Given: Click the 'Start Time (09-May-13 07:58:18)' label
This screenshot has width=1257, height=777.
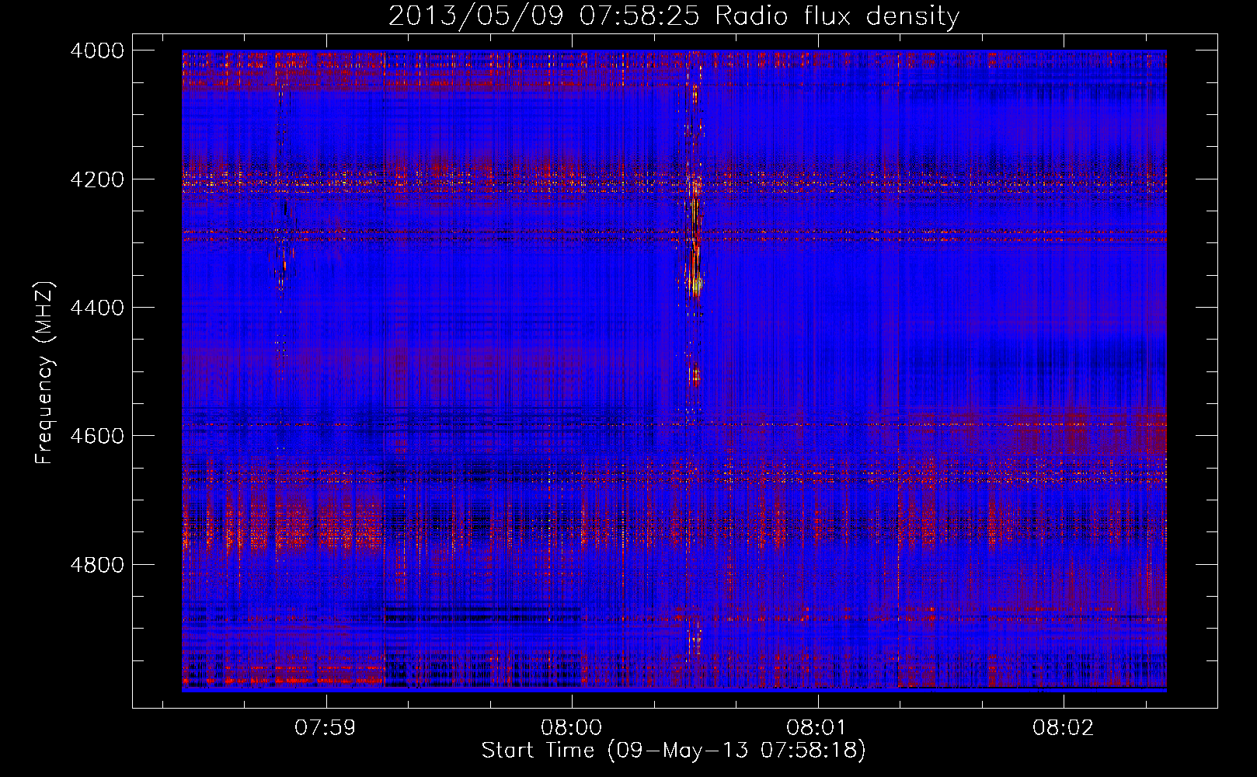Looking at the screenshot, I should click(x=674, y=751).
